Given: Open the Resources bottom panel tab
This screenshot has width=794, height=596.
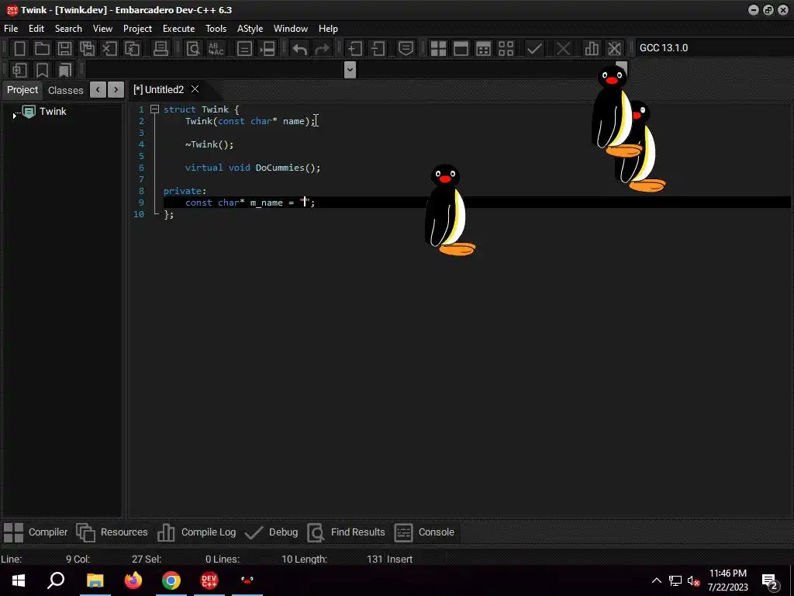Looking at the screenshot, I should tap(112, 532).
